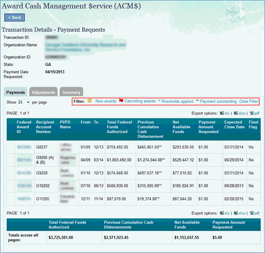Image resolution: width=265 pixels, height=253 pixels.
Task: Open Federal Award ID for account G8237
Action: (24, 147)
